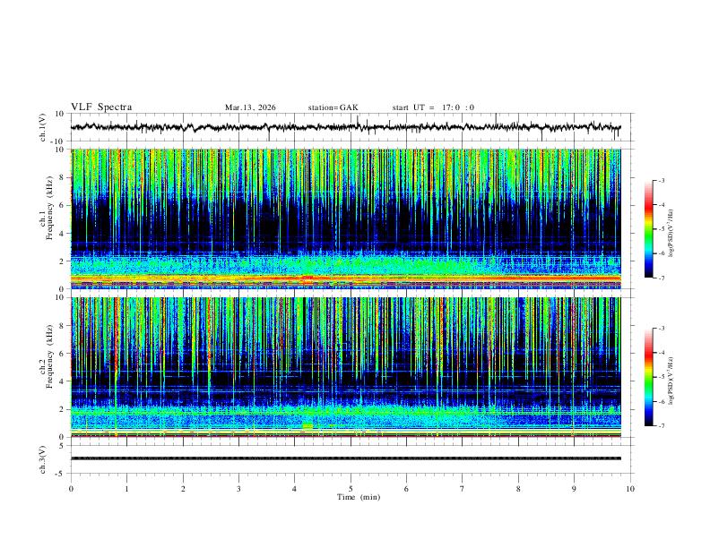This screenshot has width=710, height=548.
Task: Click the lower color bar's log(PSD) label
Action: 671,381
